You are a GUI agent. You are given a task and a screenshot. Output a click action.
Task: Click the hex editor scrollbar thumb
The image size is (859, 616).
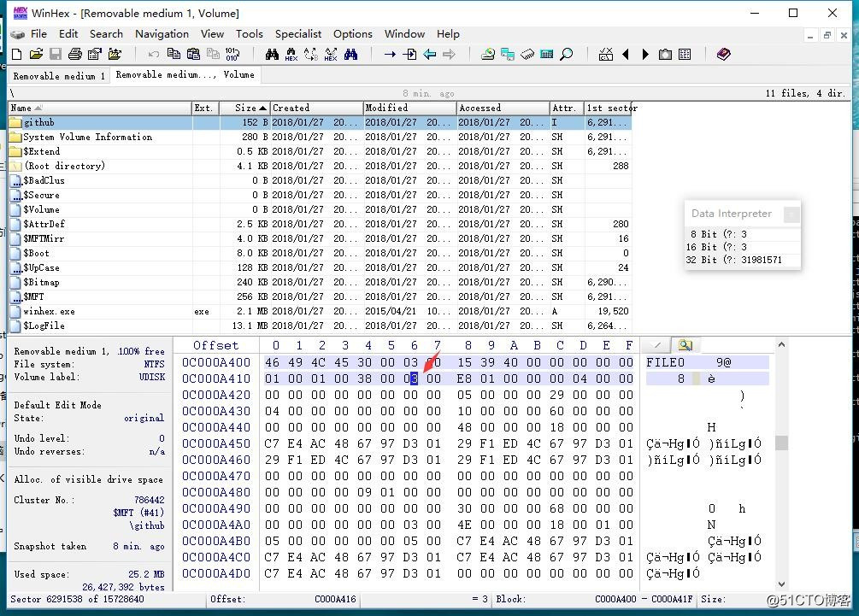coord(782,443)
